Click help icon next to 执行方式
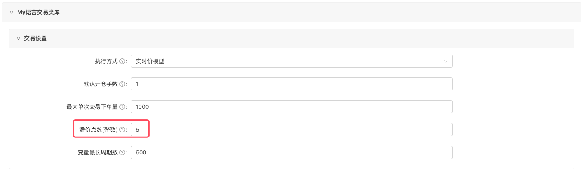 (x=122, y=61)
